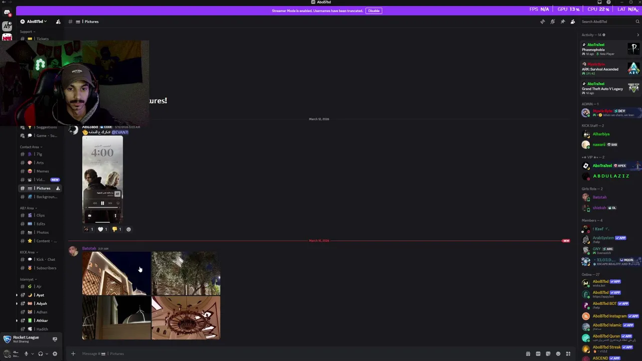Click the plus attach button in message bar
This screenshot has height=361, width=642.
click(73, 353)
